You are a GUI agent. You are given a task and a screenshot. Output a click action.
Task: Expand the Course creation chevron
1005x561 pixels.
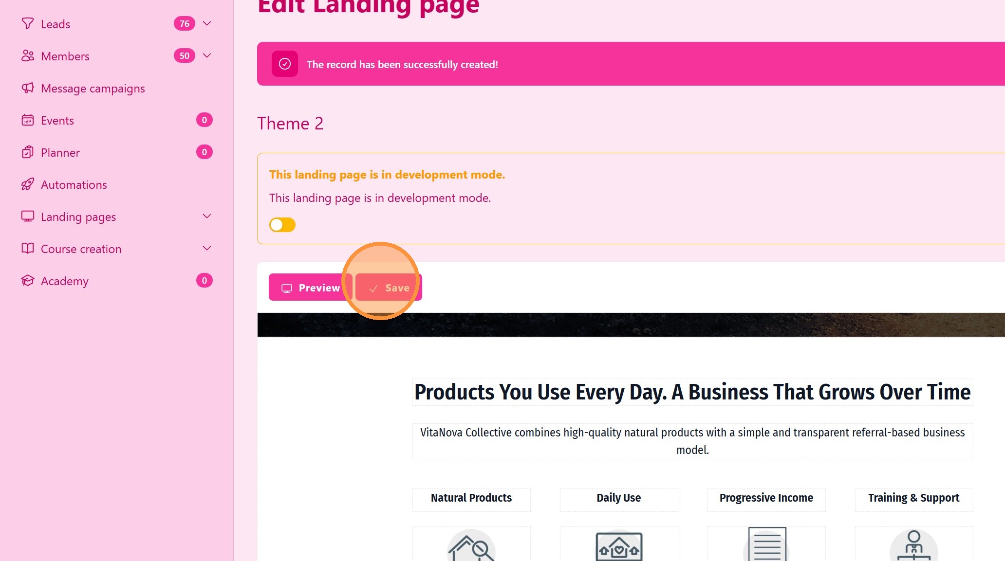click(x=207, y=248)
